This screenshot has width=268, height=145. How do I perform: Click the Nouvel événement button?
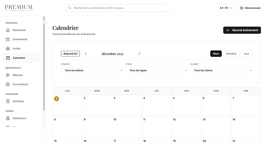pyautogui.click(x=242, y=30)
